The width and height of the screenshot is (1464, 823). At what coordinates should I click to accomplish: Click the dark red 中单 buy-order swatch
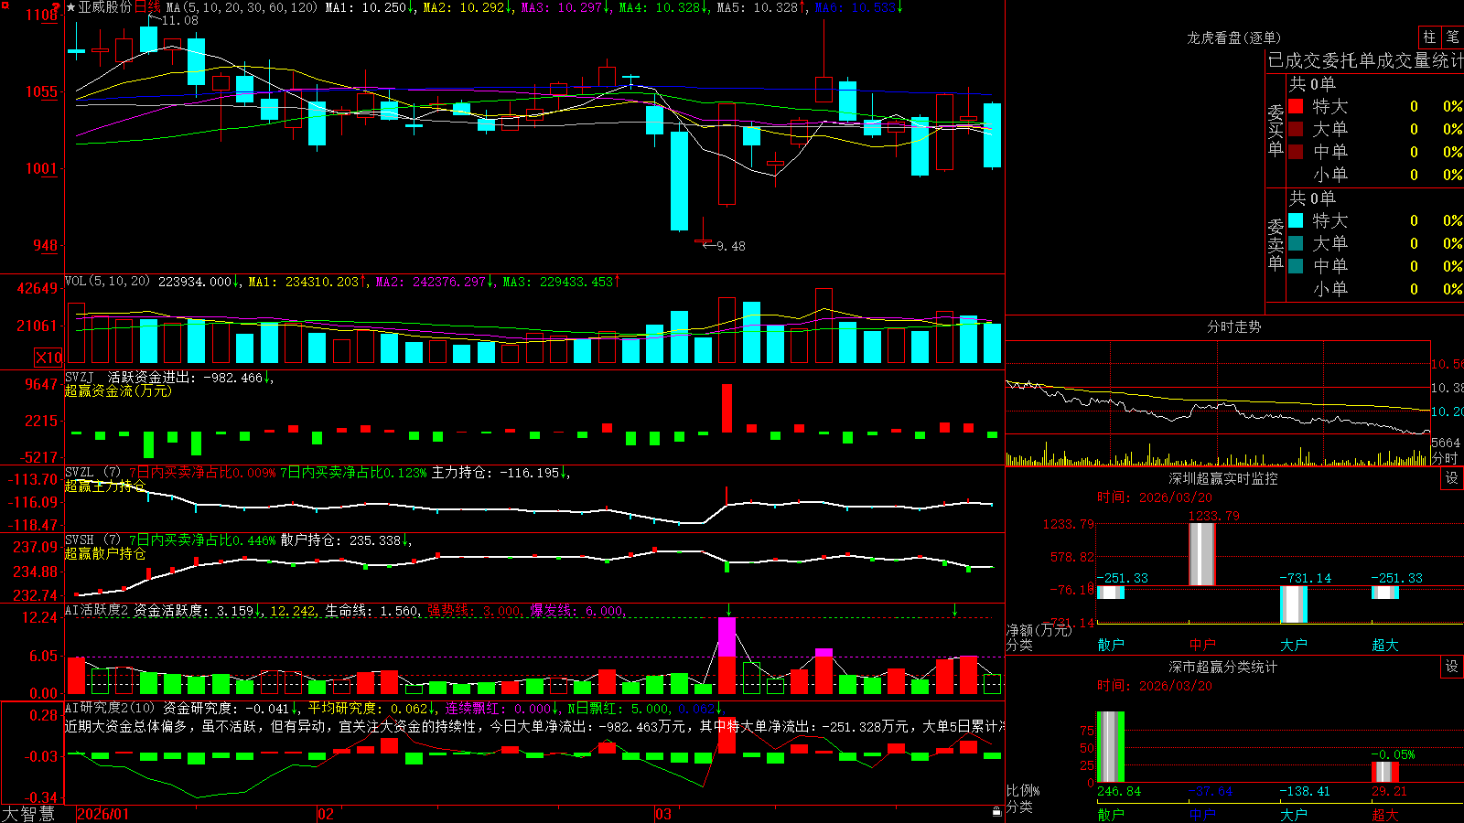click(1296, 152)
